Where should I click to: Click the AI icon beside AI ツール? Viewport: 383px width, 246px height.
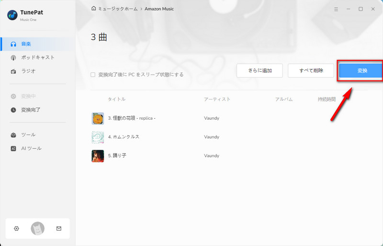pos(13,148)
